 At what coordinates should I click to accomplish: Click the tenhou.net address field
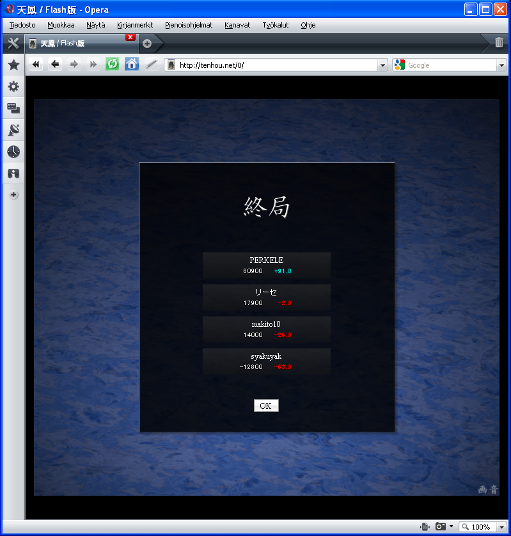[275, 65]
